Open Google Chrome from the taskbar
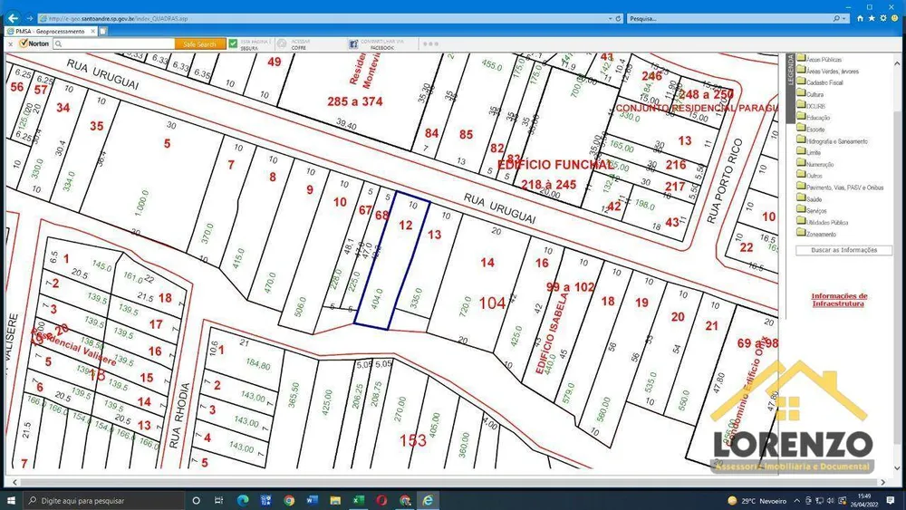The image size is (906, 510). click(289, 500)
